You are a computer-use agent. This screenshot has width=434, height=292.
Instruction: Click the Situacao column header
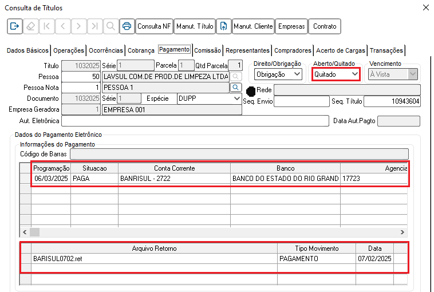click(94, 168)
